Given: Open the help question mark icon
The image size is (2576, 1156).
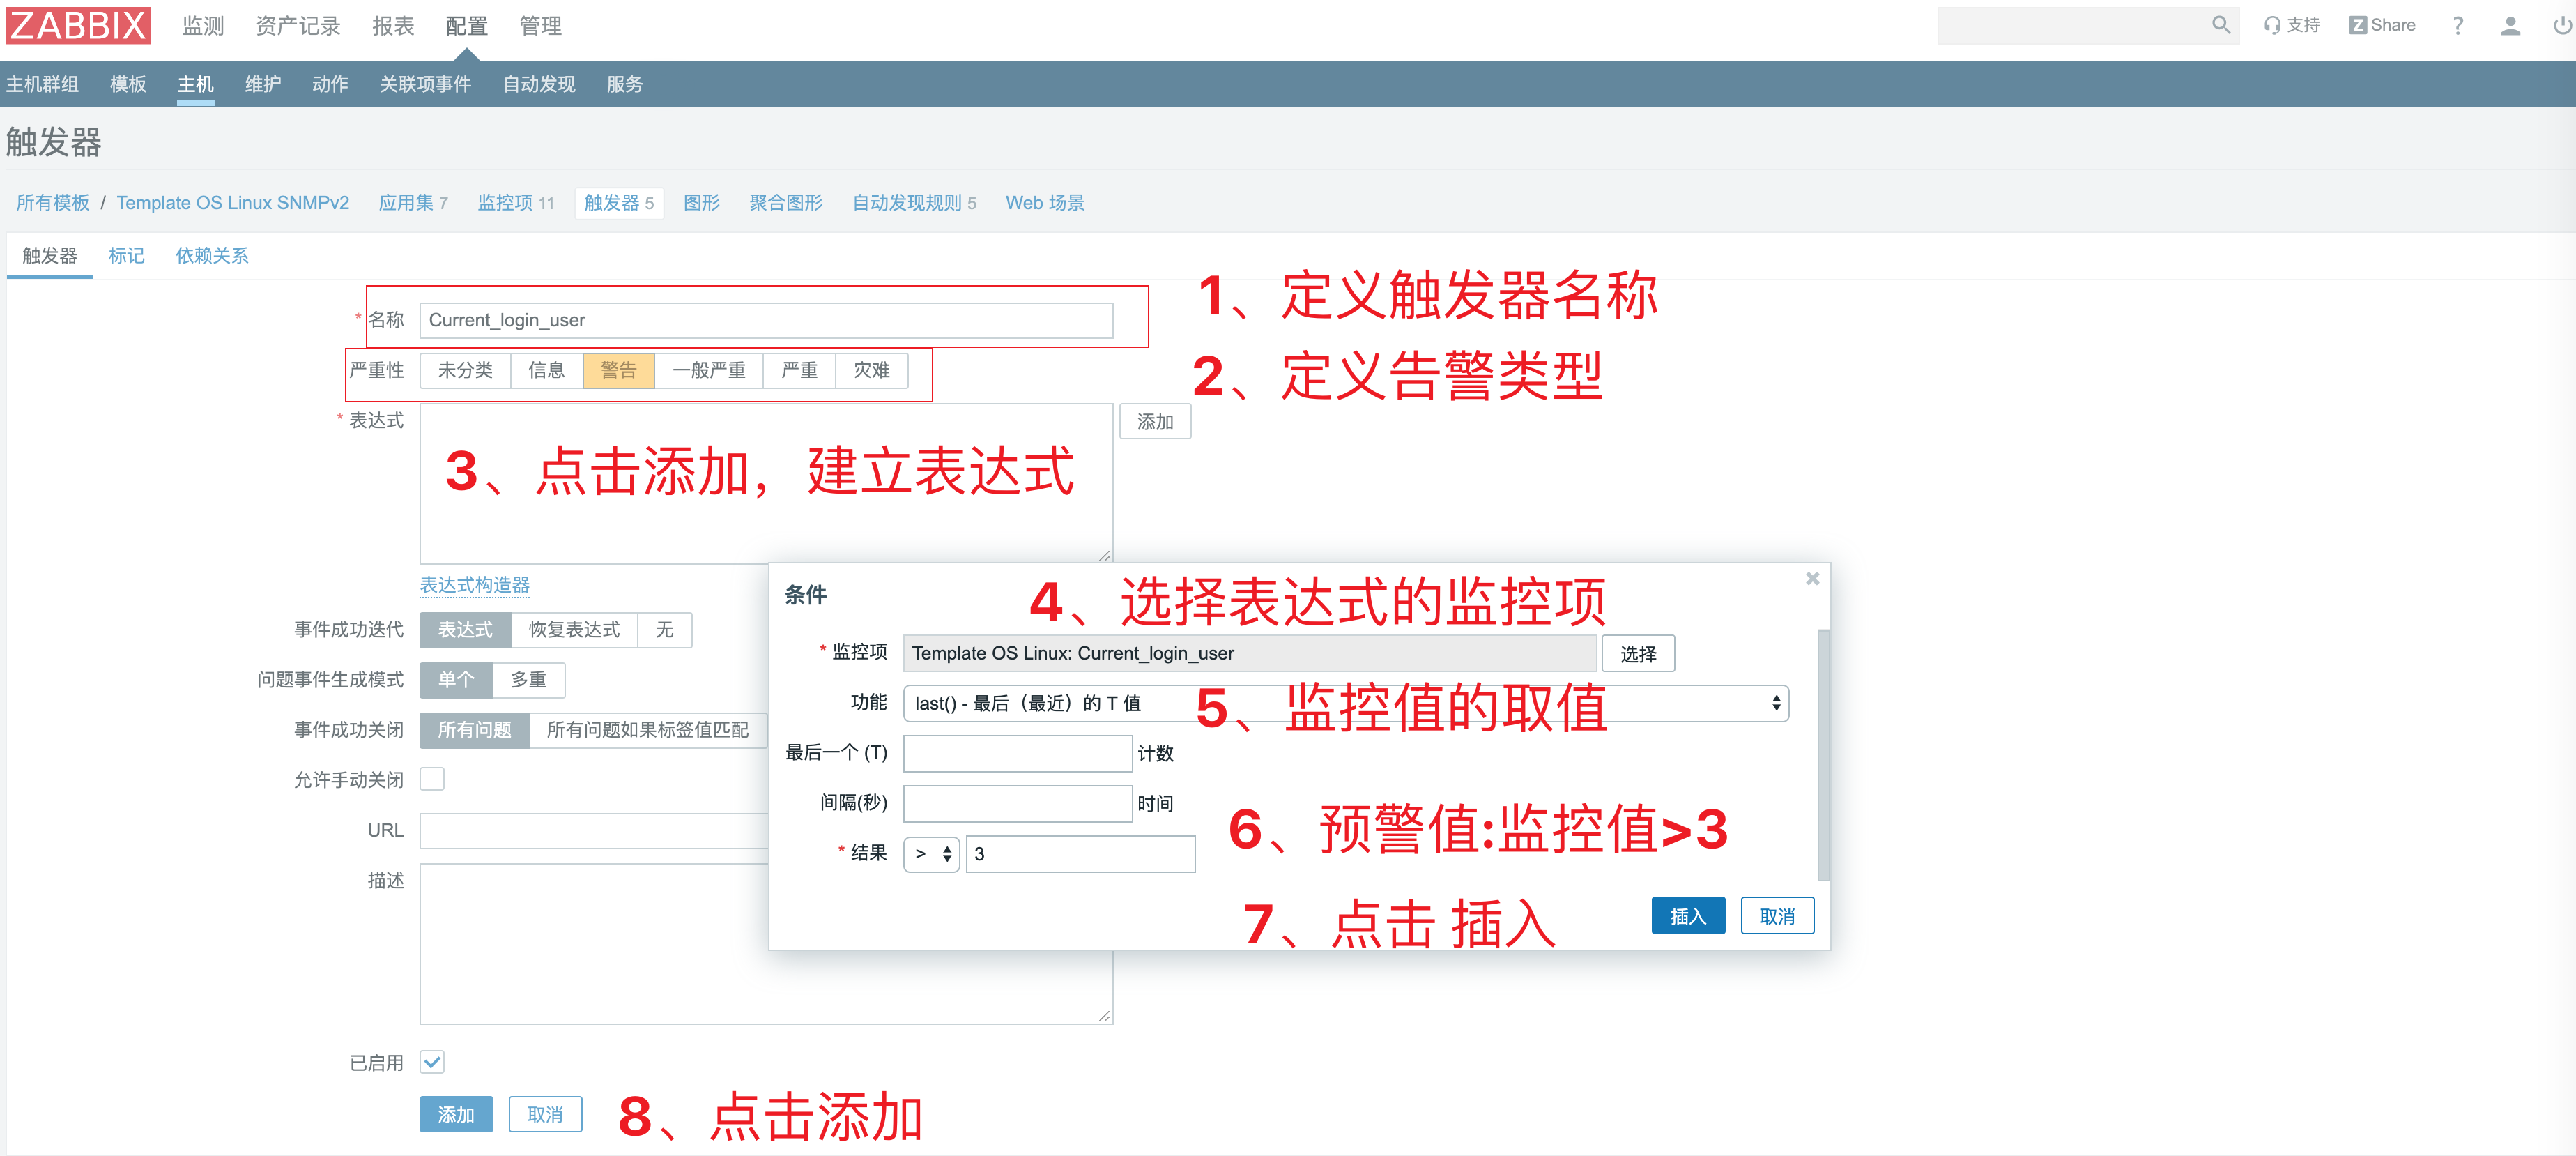Looking at the screenshot, I should click(2457, 25).
